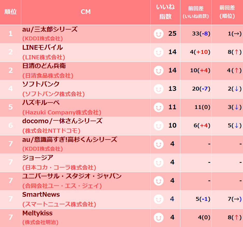
Task: Click the 順位 column header
Action: click(x=10, y=12)
